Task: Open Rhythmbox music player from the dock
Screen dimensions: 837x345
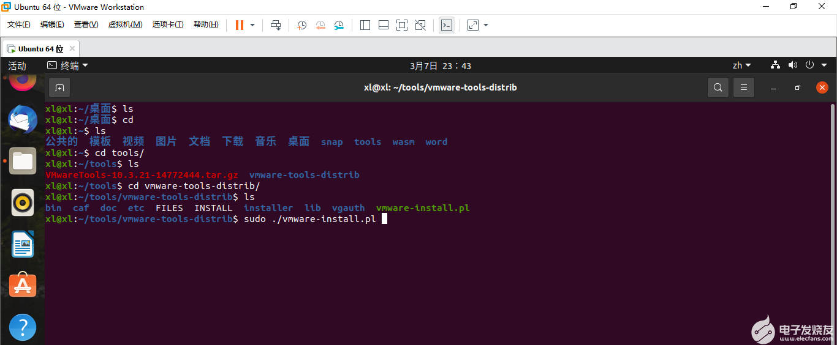Action: [x=23, y=202]
